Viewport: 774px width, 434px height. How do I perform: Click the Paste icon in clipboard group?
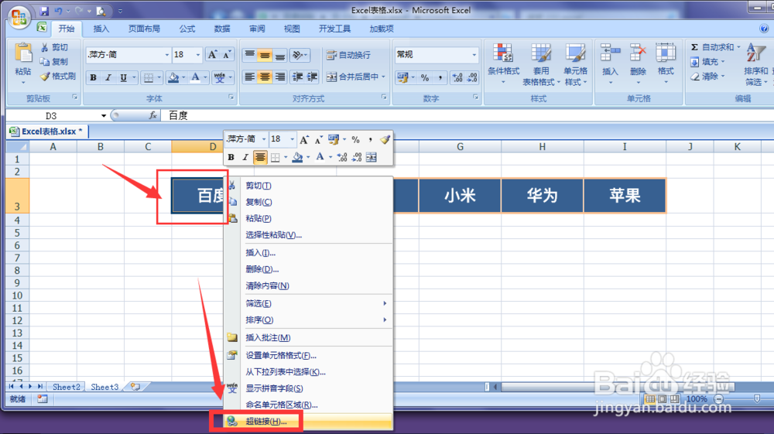[22, 53]
